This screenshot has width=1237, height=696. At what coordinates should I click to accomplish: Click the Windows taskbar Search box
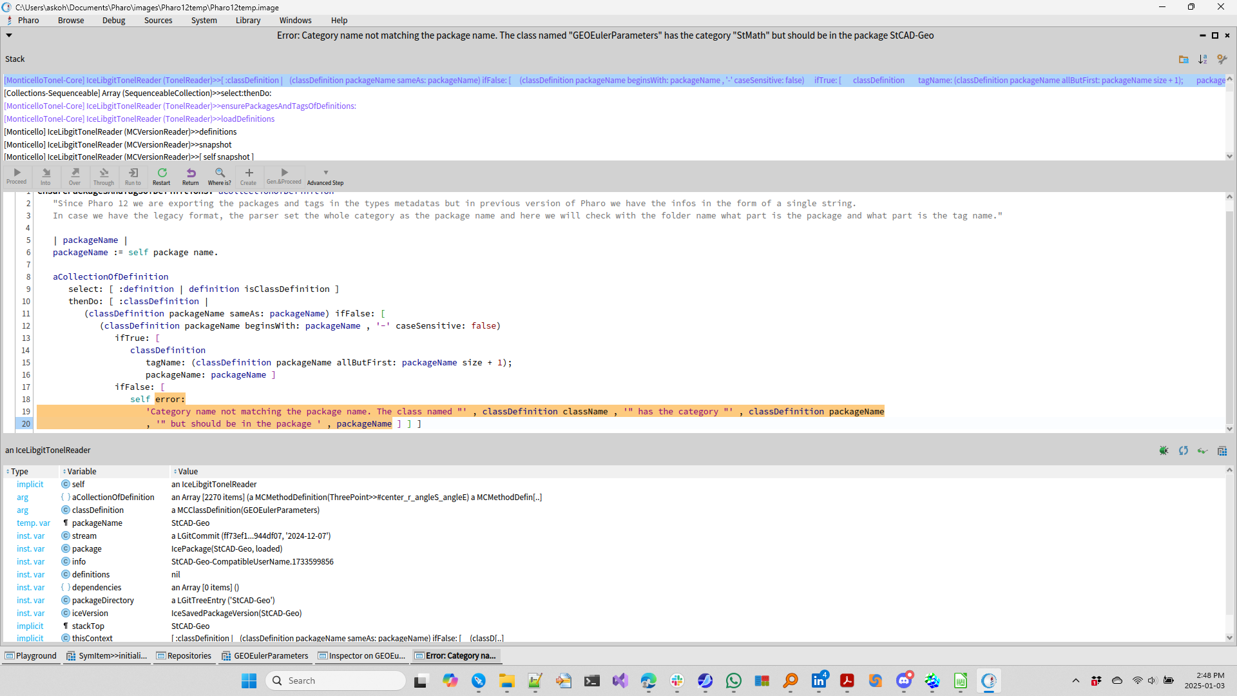[336, 681]
